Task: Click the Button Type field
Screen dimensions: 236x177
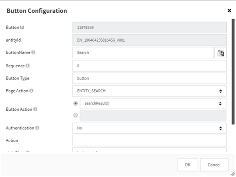Action: click(x=149, y=78)
